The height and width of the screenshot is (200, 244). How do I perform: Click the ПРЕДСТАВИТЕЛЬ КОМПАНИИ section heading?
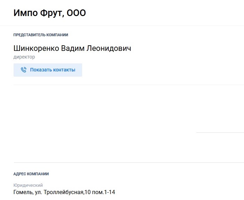click(41, 35)
